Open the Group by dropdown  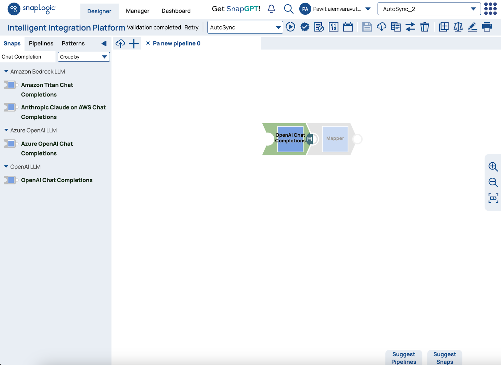[84, 57]
